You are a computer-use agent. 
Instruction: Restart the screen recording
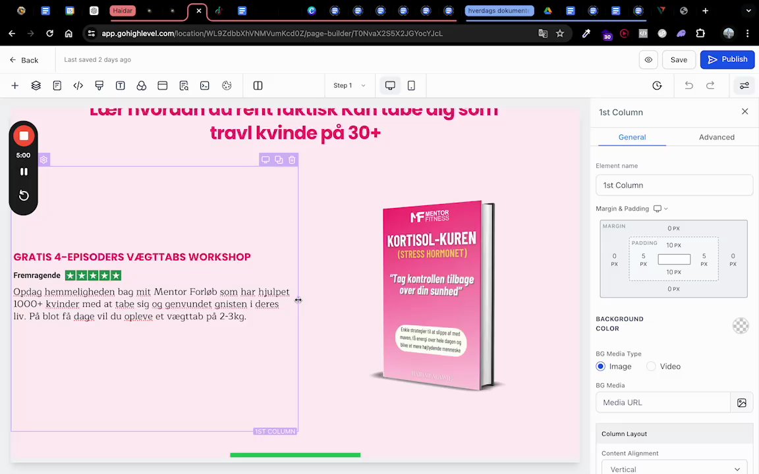(x=24, y=196)
